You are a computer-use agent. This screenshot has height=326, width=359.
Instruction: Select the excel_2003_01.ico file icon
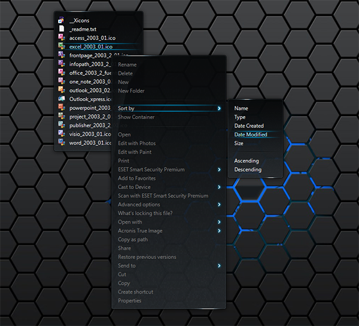62,46
